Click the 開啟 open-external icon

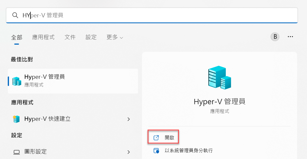click(x=156, y=138)
